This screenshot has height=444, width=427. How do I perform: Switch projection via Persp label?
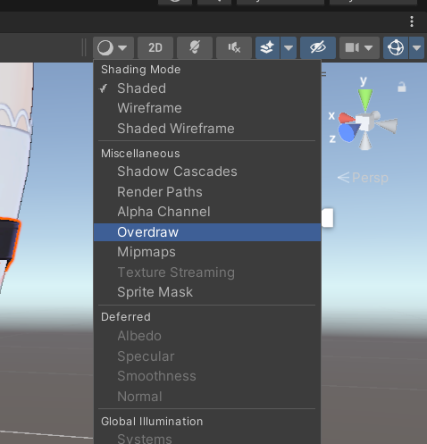pyautogui.click(x=363, y=178)
